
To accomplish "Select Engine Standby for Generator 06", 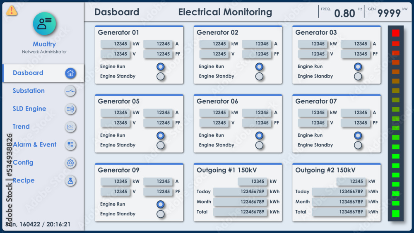I will (259, 145).
